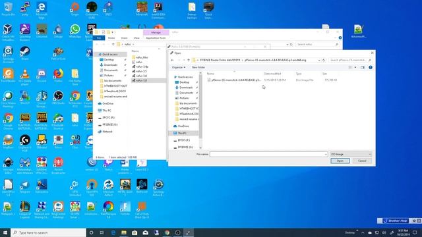Open the Manage tab in Explorer ribbon
422x237 pixels.
click(x=156, y=32)
